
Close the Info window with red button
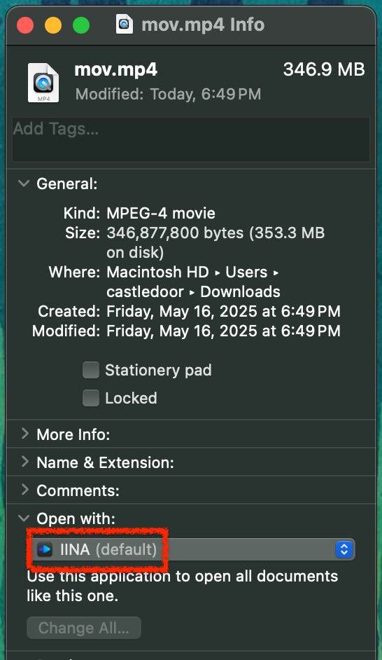pyautogui.click(x=25, y=25)
